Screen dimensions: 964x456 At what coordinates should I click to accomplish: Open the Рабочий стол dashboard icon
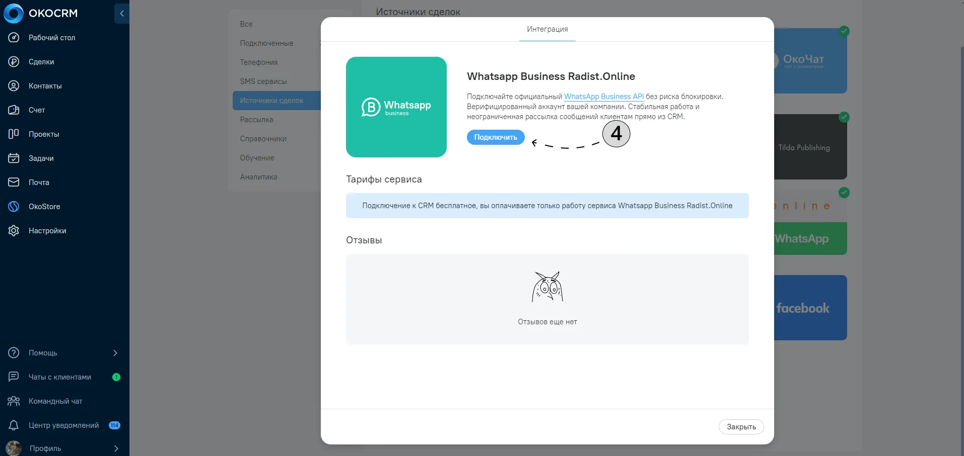pyautogui.click(x=14, y=38)
